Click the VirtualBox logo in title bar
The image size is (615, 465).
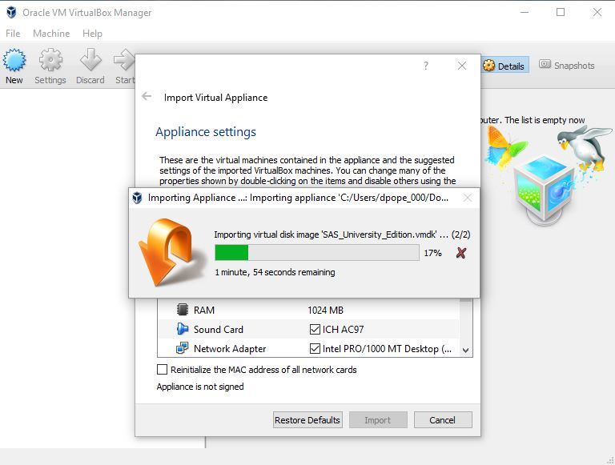(11, 13)
